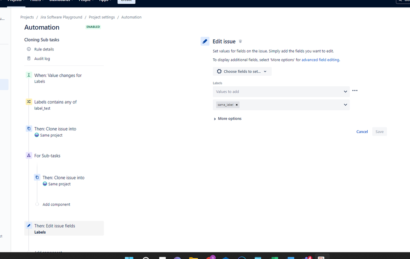Click the pencil icon of Edit issue fields step
410x259 pixels.
29,225
